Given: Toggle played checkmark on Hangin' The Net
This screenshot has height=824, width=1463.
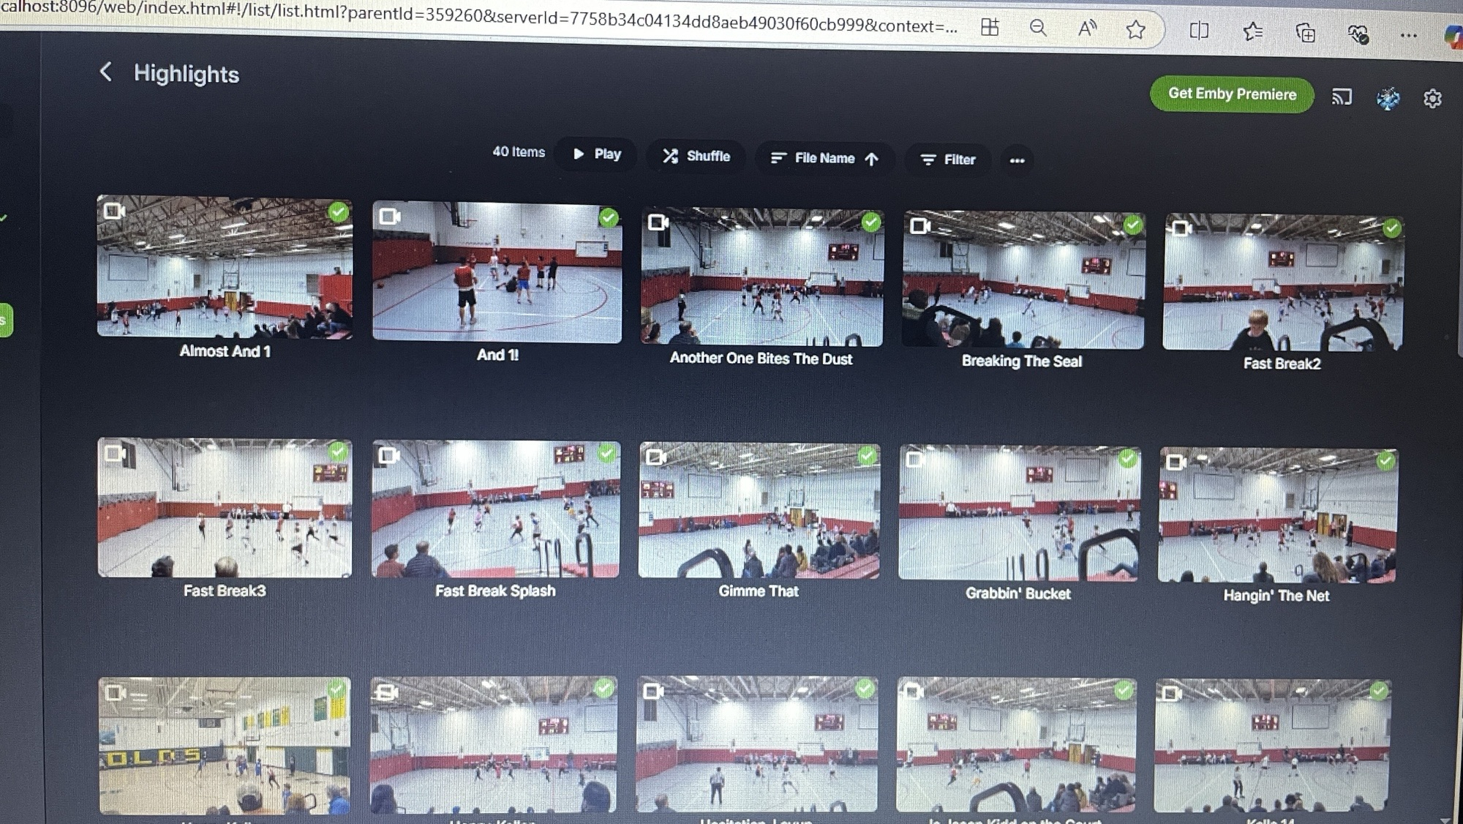Looking at the screenshot, I should pyautogui.click(x=1385, y=461).
